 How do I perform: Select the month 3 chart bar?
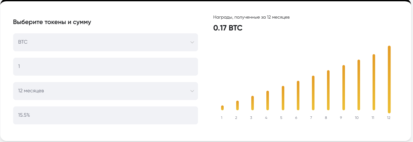(253, 103)
